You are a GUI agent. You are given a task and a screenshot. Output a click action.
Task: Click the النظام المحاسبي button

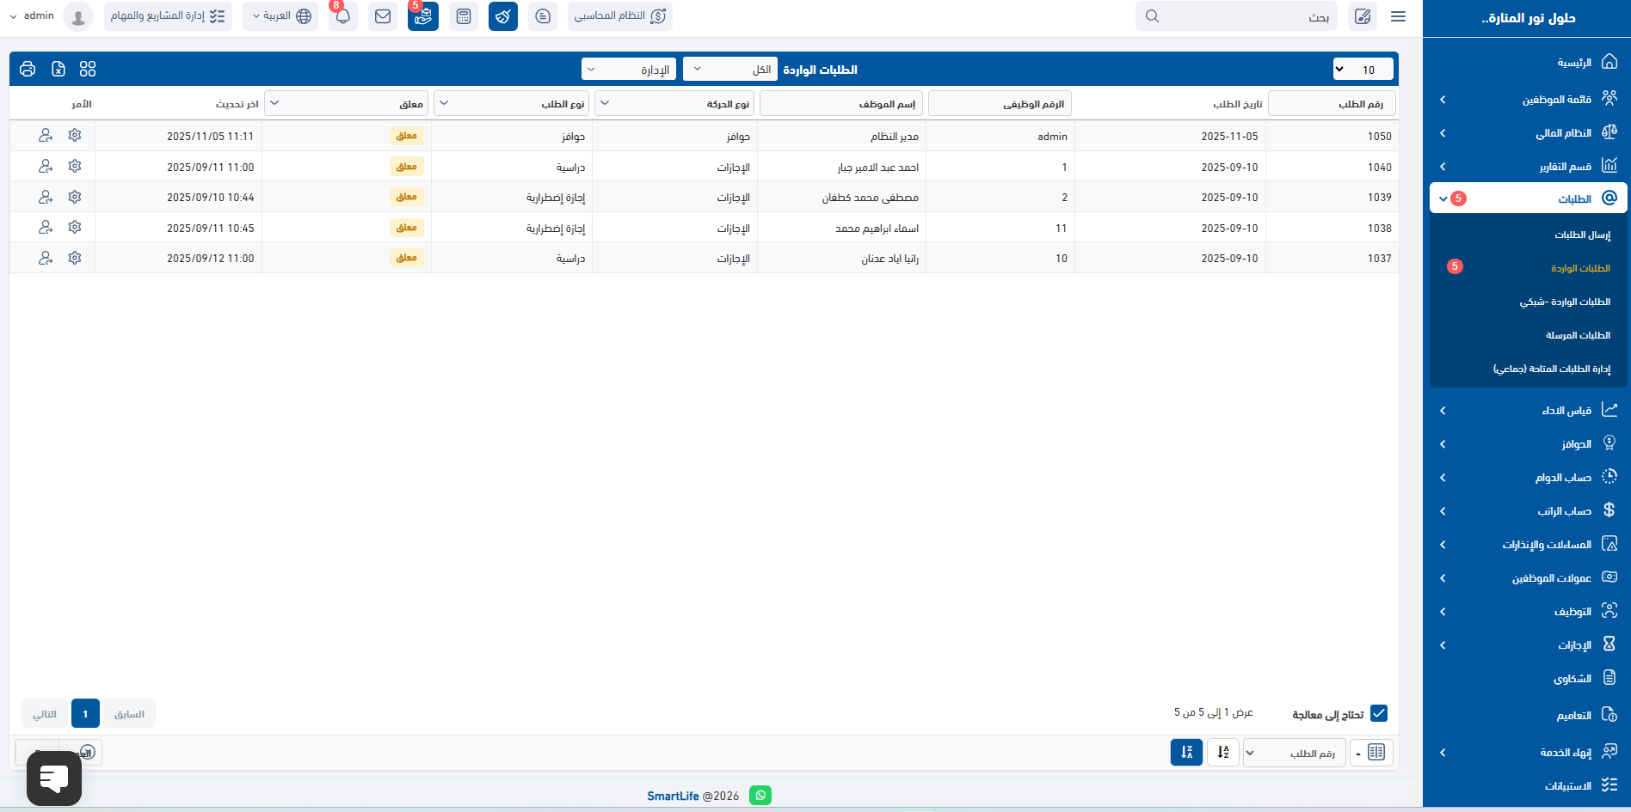coord(620,16)
